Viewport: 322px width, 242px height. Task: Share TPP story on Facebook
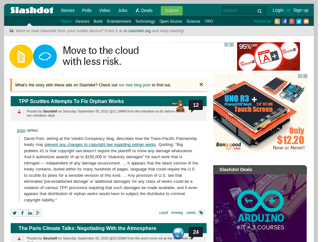tap(22, 213)
